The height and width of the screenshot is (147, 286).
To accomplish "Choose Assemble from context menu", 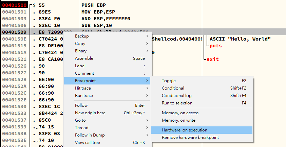I will tap(84, 58).
